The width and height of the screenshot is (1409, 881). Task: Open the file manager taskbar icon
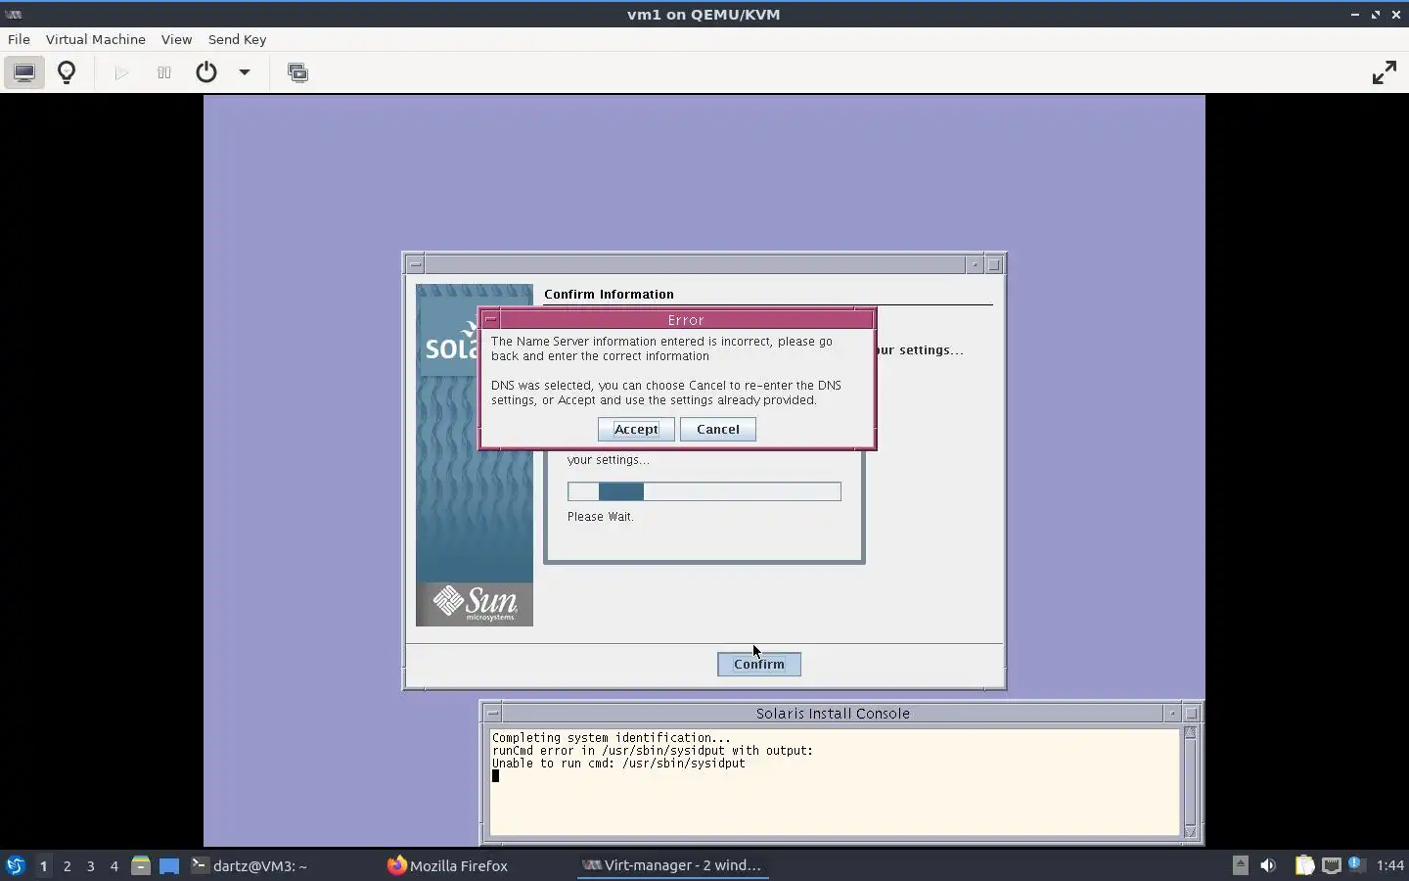click(141, 865)
